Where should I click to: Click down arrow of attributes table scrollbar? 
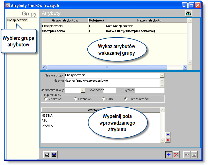tap(190, 62)
